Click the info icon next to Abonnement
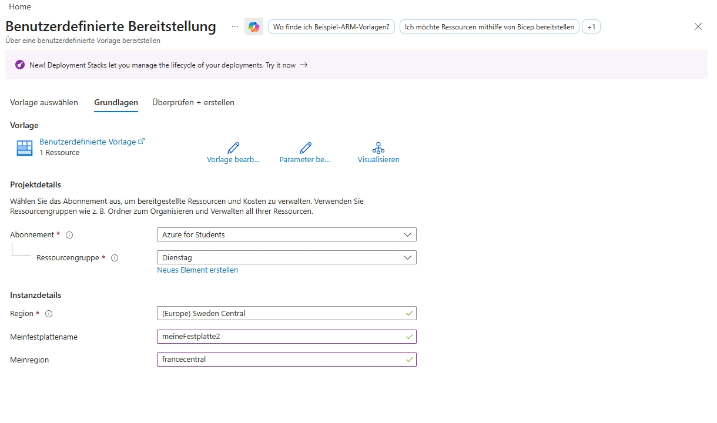The height and width of the screenshot is (423, 717). [69, 235]
